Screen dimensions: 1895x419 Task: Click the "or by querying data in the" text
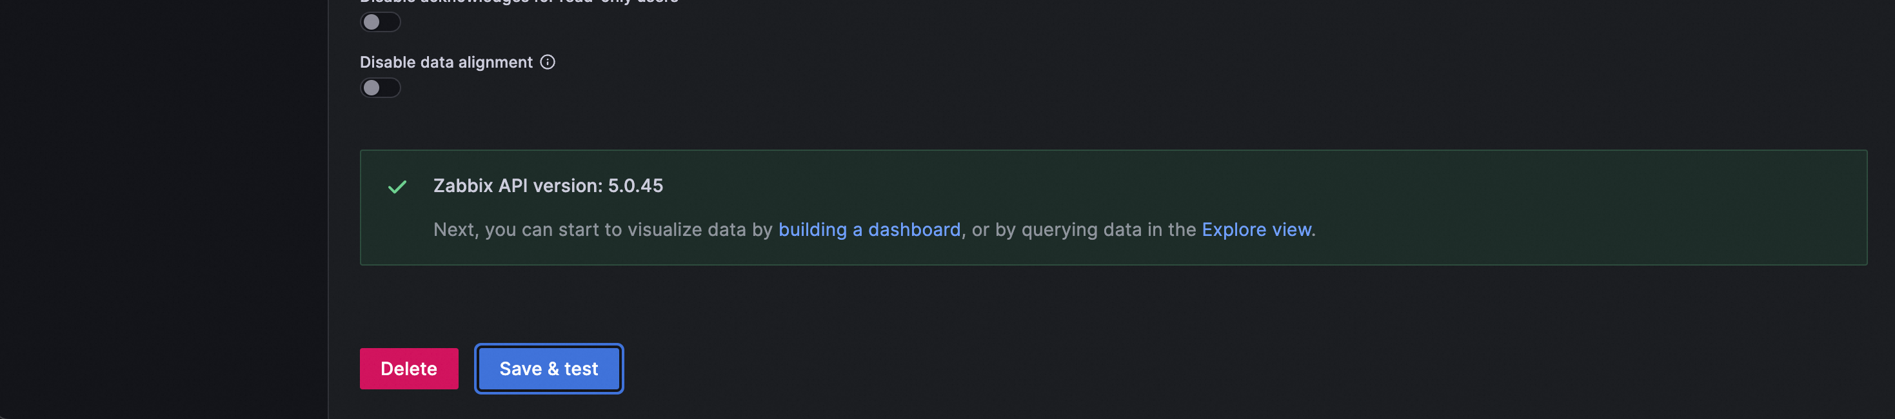[x=1082, y=230]
